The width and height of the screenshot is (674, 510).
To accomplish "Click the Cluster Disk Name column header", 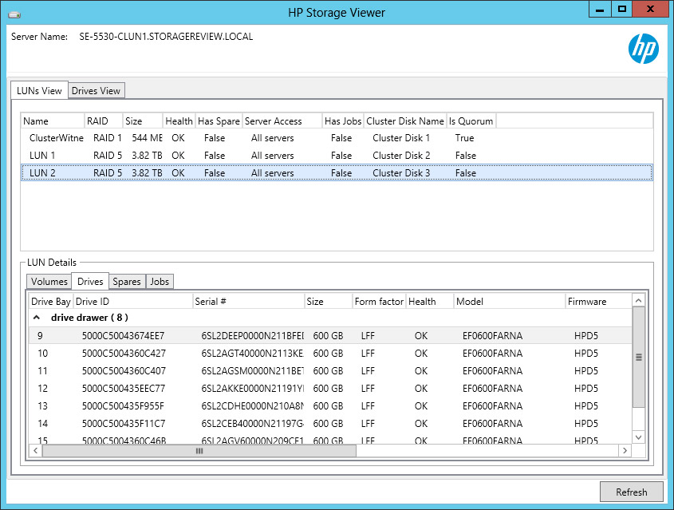I will point(405,121).
